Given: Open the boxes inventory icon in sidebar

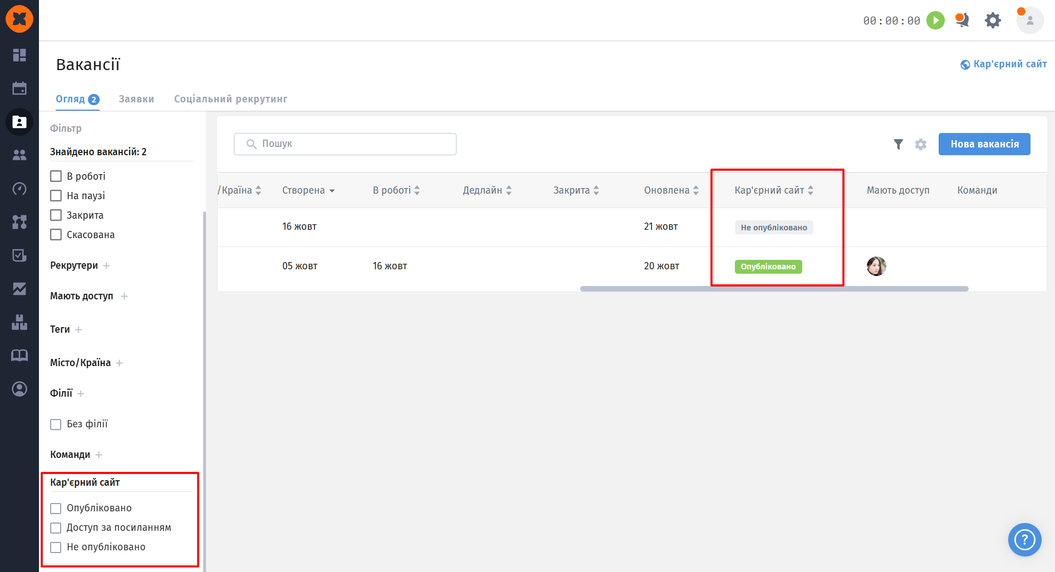Looking at the screenshot, I should click(x=19, y=322).
